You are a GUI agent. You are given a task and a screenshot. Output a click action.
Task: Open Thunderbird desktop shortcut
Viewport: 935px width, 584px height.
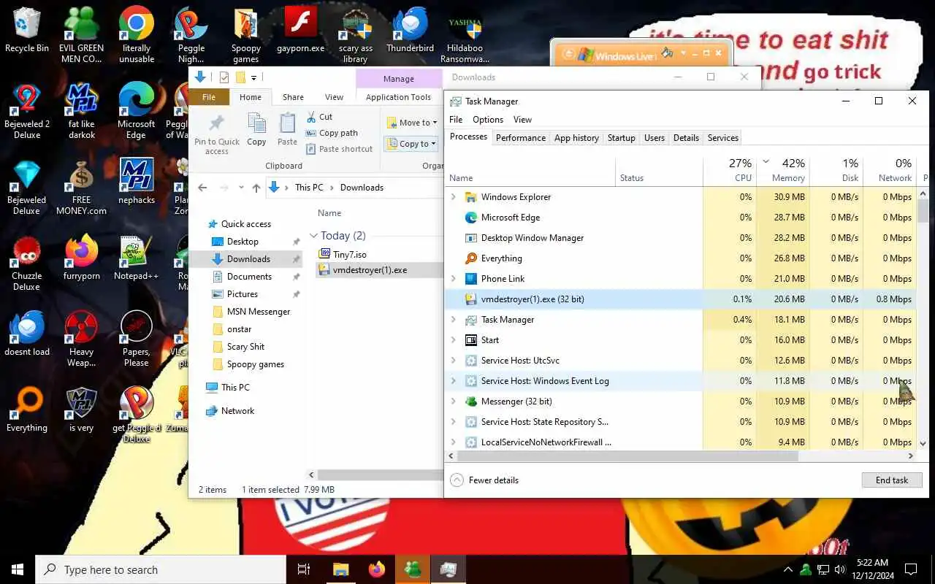(410, 31)
